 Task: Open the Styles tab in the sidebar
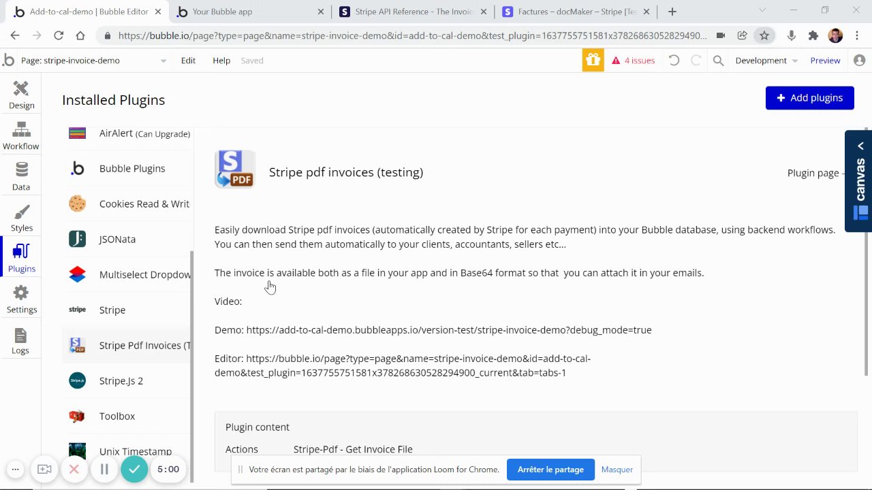pos(21,218)
